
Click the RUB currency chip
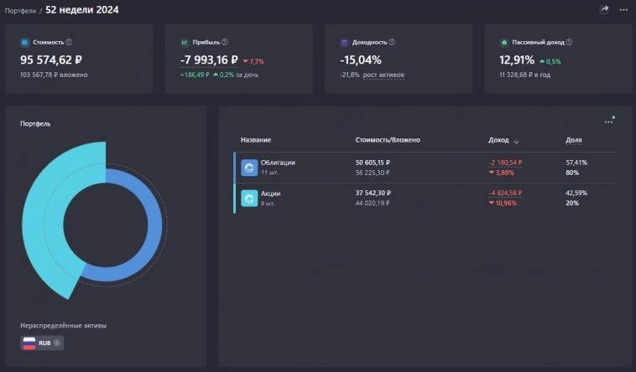click(x=42, y=343)
